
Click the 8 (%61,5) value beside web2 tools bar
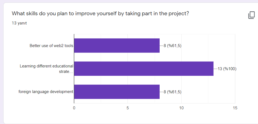172,46
